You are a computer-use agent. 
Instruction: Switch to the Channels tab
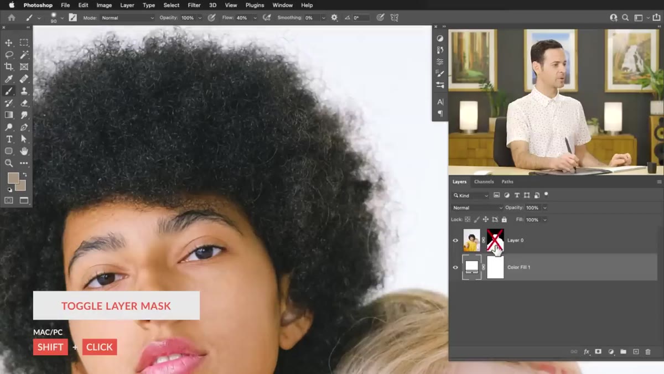click(484, 181)
